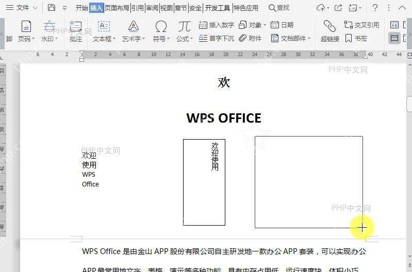Click 插入数字 insert number
Screen dimensions: 412x272
point(216,25)
